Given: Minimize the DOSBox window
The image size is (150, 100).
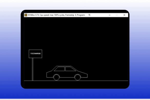Looking at the screenshot, I should tap(110, 15).
